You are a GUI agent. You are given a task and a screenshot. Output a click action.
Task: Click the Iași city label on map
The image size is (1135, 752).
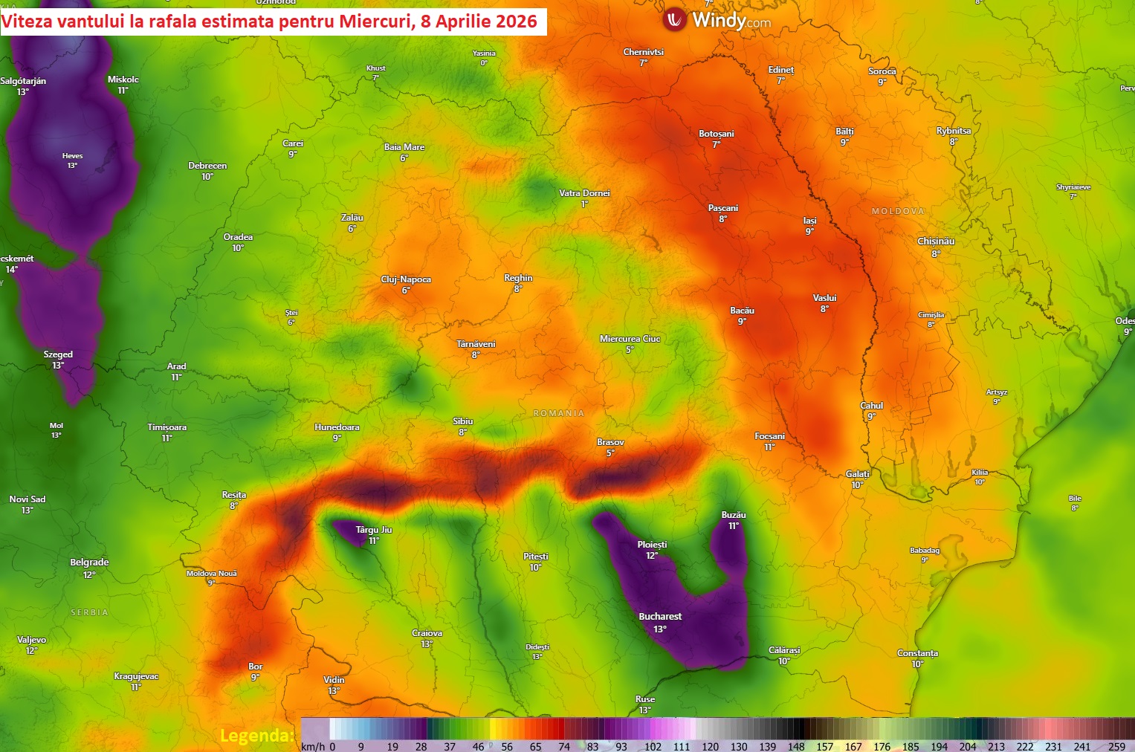tap(809, 221)
